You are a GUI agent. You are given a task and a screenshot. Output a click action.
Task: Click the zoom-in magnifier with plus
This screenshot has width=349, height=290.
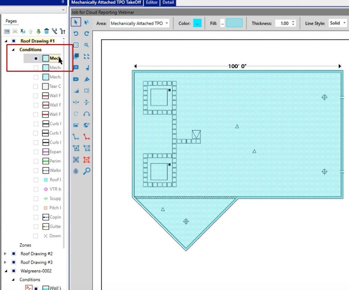87,45
